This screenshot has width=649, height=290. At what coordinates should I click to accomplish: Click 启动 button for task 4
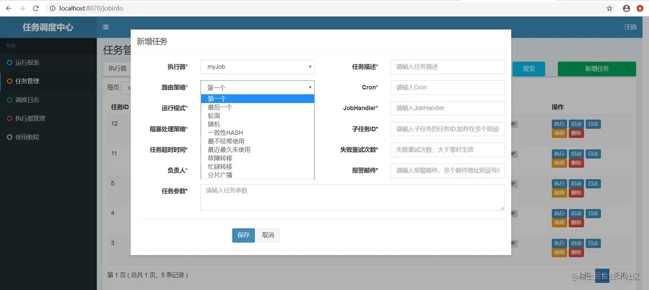point(576,214)
